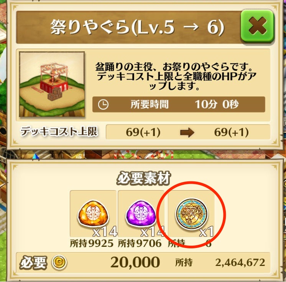Tap the brown arrow between deck costs
The height and width of the screenshot is (282, 286).
click(x=187, y=132)
